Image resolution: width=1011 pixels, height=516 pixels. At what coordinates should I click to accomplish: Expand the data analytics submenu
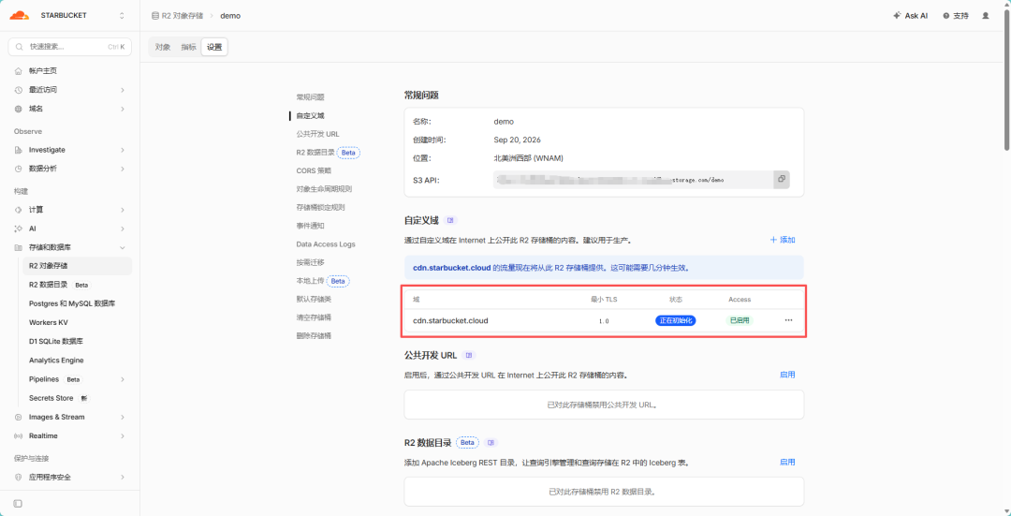pyautogui.click(x=122, y=169)
